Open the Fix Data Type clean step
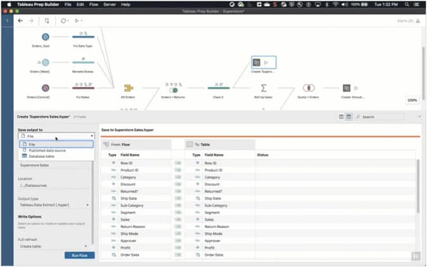The width and height of the screenshot is (427, 267). click(x=83, y=37)
